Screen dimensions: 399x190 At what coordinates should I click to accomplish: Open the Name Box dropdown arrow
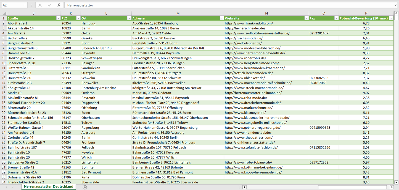pyautogui.click(x=25, y=5)
